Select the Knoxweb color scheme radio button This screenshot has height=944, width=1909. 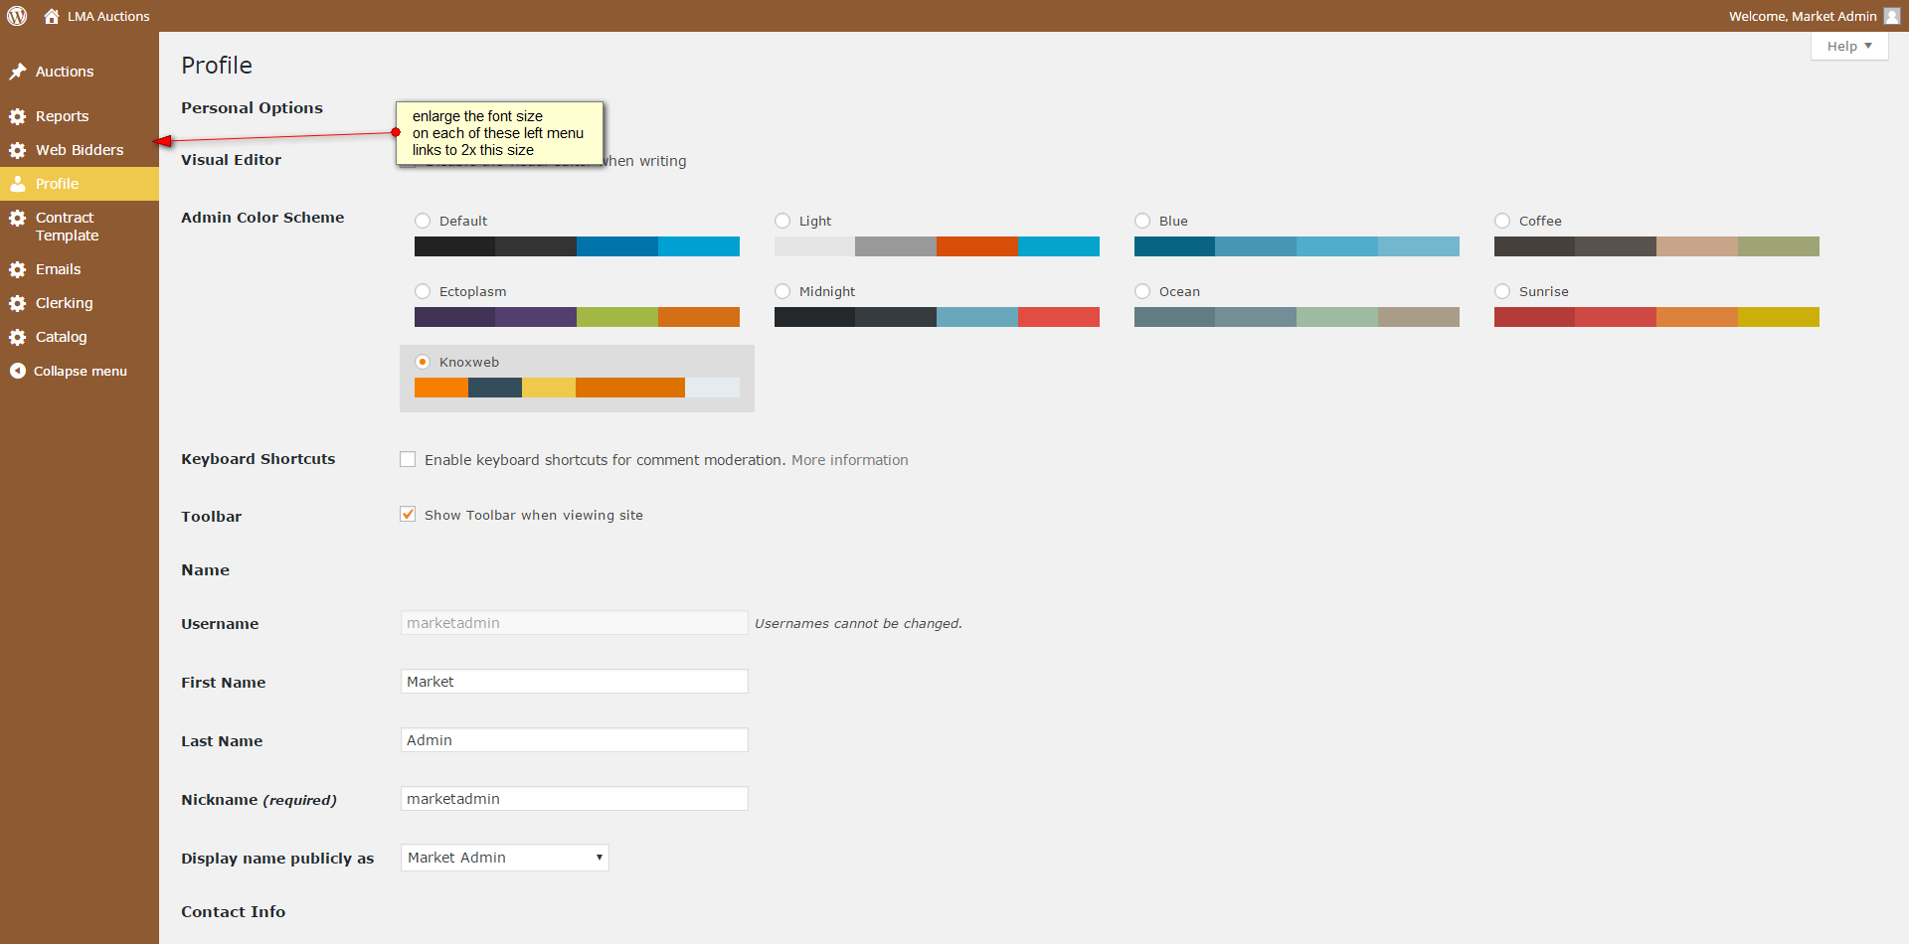point(423,362)
